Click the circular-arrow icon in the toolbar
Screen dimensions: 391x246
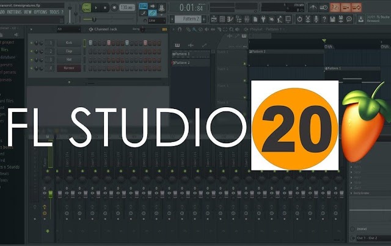coord(300,19)
